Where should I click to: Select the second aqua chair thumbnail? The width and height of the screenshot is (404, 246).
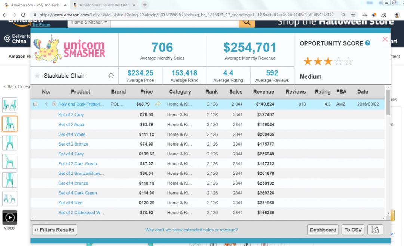coord(10,124)
